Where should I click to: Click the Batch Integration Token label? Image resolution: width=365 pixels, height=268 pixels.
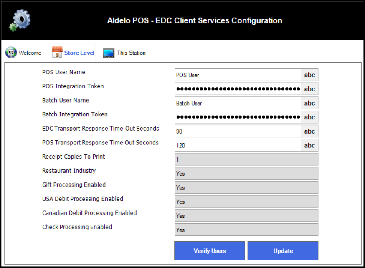tap(75, 114)
